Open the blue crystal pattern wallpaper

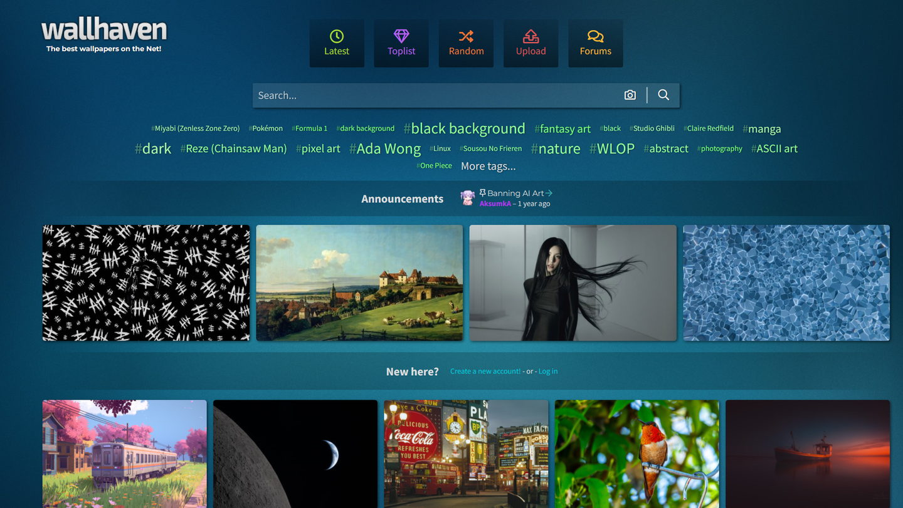pos(786,283)
